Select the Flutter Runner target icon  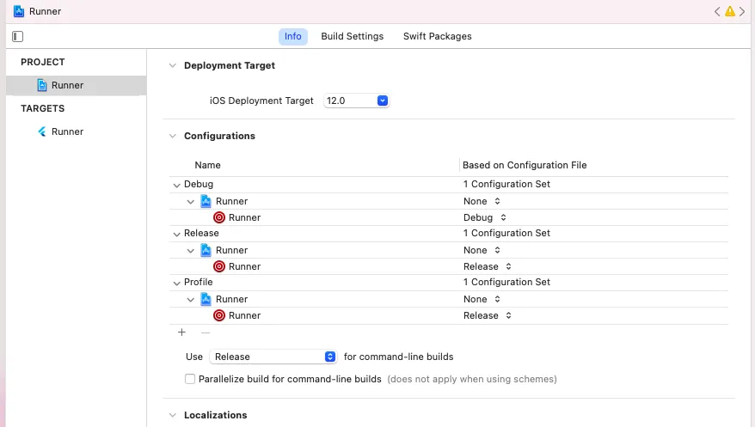pos(41,131)
